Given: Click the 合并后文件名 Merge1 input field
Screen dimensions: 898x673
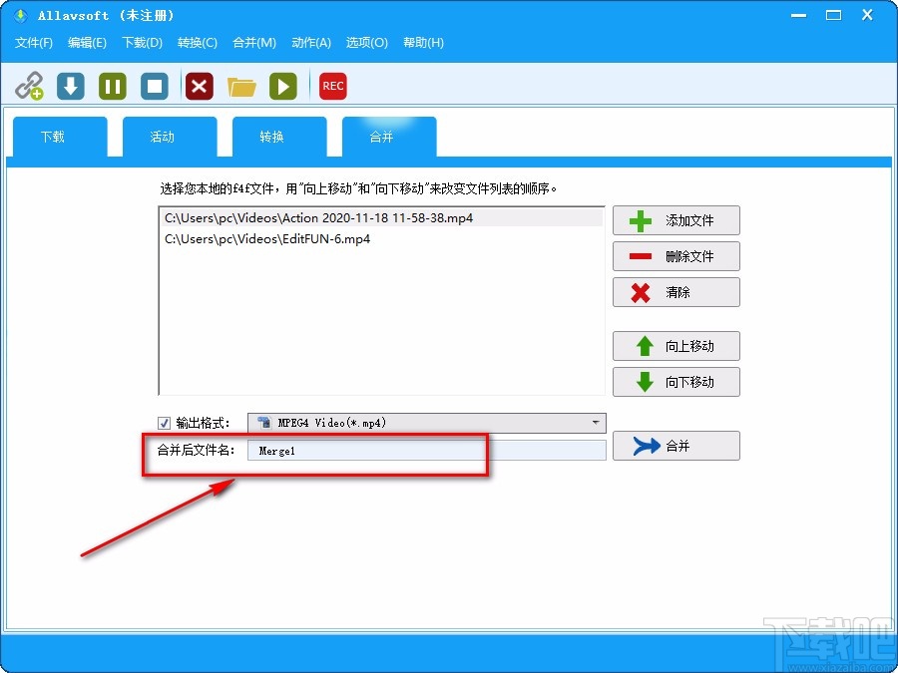Looking at the screenshot, I should tap(427, 451).
